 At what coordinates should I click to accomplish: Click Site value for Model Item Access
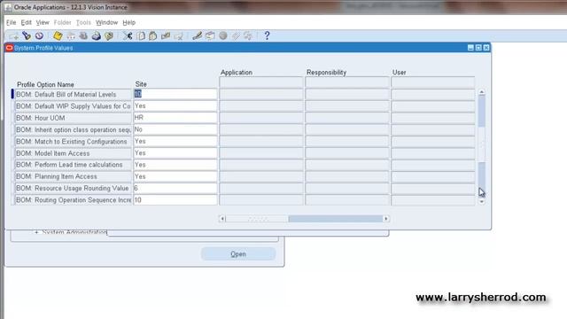click(175, 153)
